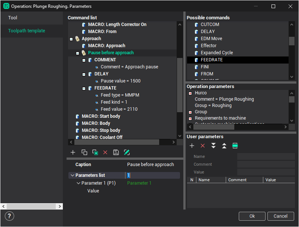Collapse the Parameters list chevron
This screenshot has height=227, width=299.
coord(72,175)
